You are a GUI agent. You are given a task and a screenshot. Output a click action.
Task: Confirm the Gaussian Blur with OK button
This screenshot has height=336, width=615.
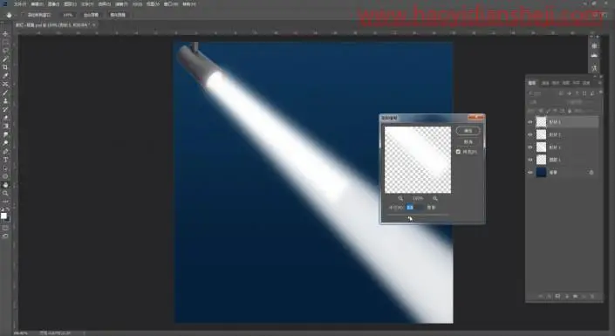click(x=468, y=131)
